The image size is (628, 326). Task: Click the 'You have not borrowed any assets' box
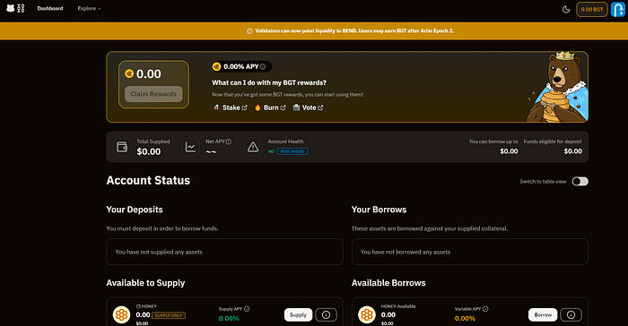(x=470, y=252)
